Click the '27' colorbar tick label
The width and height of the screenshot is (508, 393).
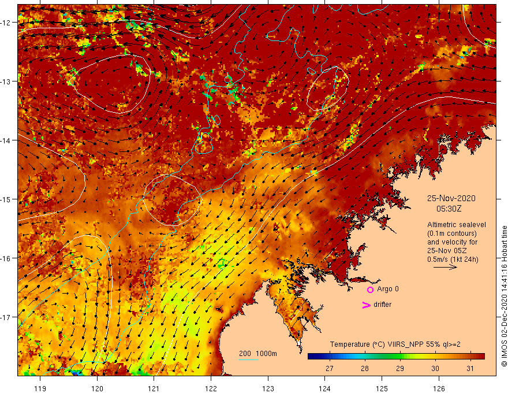(x=330, y=368)
